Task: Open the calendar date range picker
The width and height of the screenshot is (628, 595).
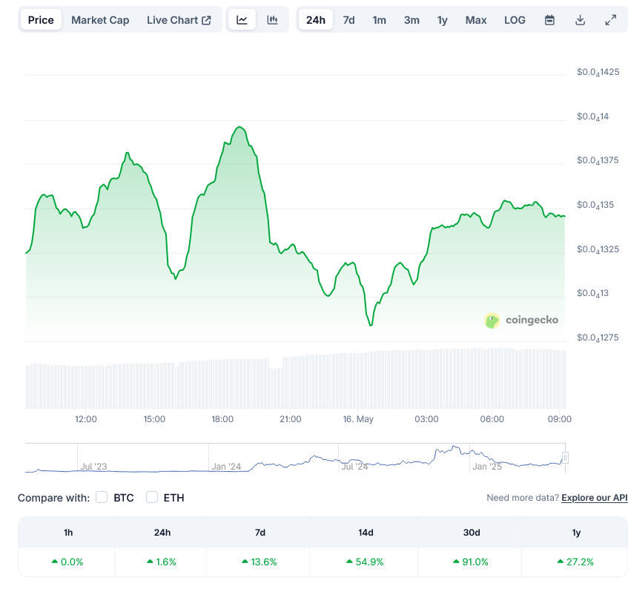Action: (549, 20)
